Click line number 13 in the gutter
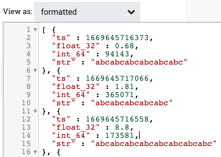The height and width of the screenshot is (157, 221). [x=27, y=128]
